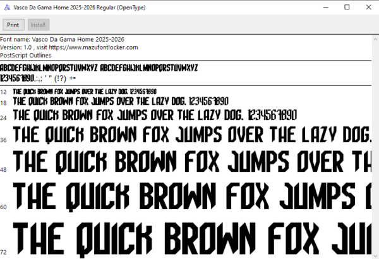379x259 pixels.
Task: Click the size 48 sample label
Action: (3, 170)
